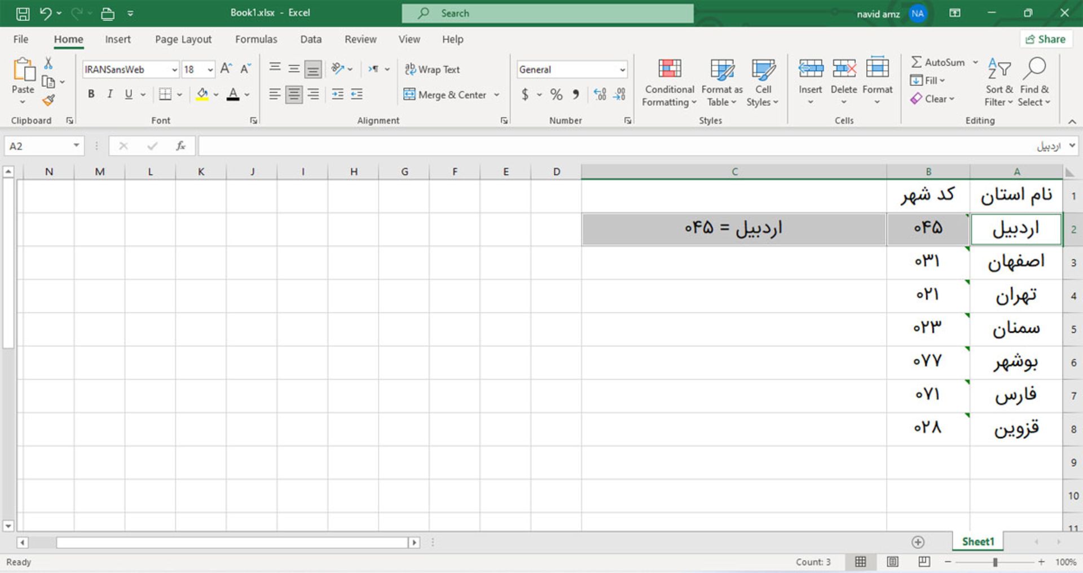Open the Formulas ribbon tab
The height and width of the screenshot is (573, 1083).
(256, 39)
